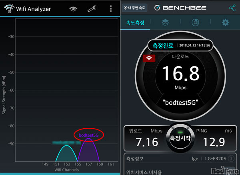The height and width of the screenshot is (175, 240).
Task: Tap channel 149 on the Wifi Channels axis
Action: 45,164
